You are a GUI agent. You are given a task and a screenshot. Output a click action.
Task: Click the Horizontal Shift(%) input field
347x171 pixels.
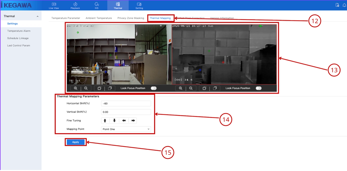[x=126, y=103]
